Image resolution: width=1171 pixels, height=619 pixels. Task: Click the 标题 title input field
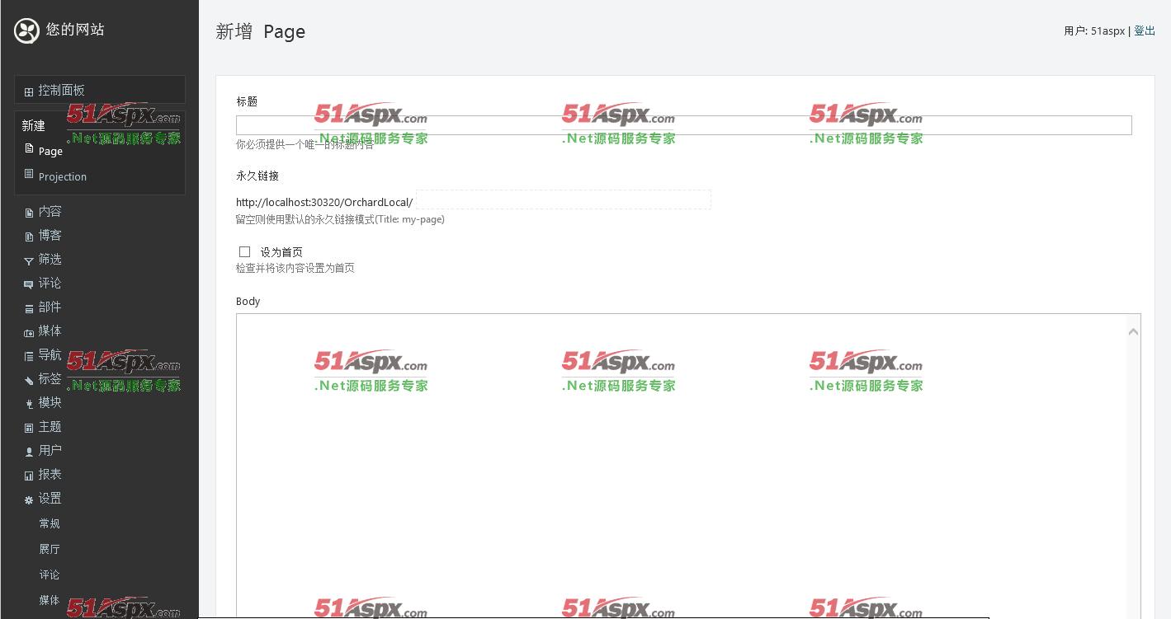coord(683,125)
